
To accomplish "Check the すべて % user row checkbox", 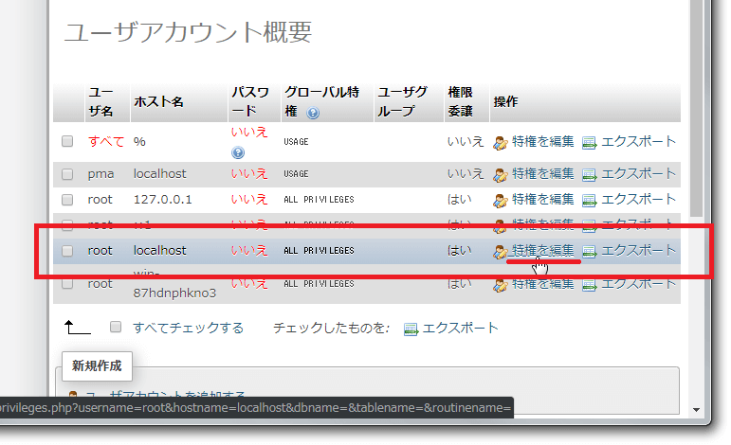I will coord(67,141).
